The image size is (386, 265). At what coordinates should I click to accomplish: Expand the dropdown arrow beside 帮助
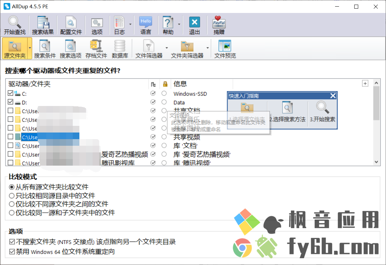coord(179,25)
